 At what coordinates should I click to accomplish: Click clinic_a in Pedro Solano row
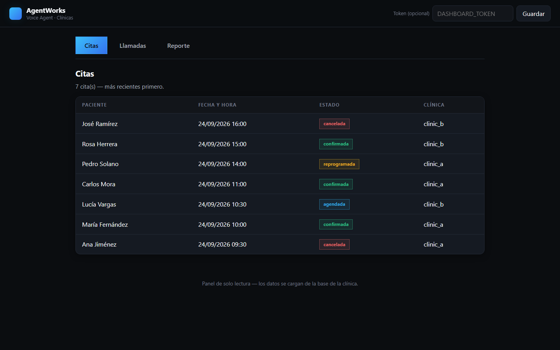(433, 164)
